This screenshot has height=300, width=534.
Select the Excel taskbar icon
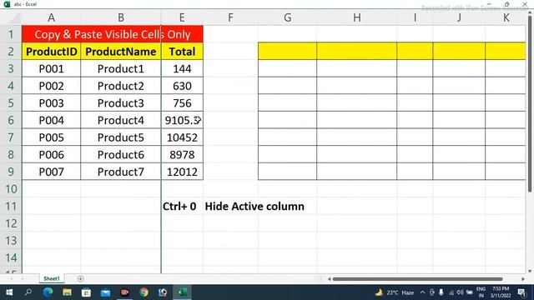pos(182,292)
